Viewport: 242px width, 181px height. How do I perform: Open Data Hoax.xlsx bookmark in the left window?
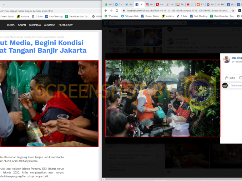pos(77,16)
